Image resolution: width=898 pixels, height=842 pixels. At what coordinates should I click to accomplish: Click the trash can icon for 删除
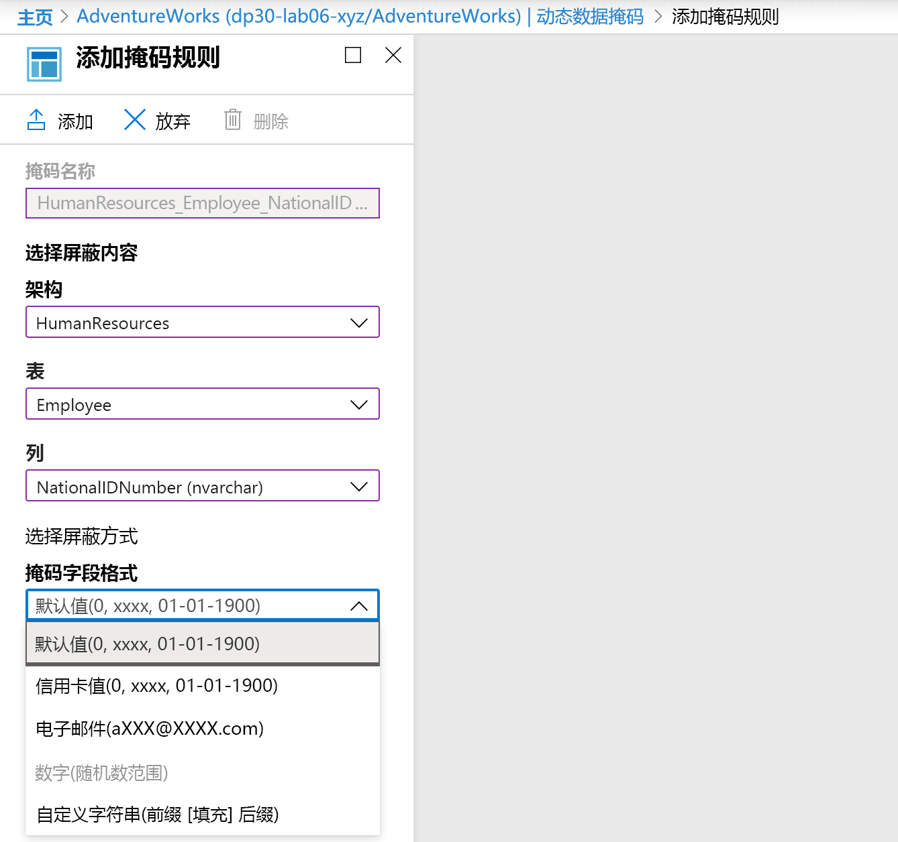click(x=233, y=120)
